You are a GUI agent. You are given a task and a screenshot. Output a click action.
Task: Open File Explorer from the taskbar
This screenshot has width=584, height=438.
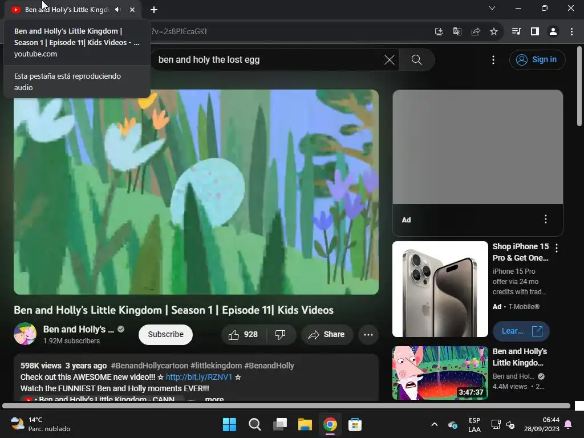tap(305, 424)
